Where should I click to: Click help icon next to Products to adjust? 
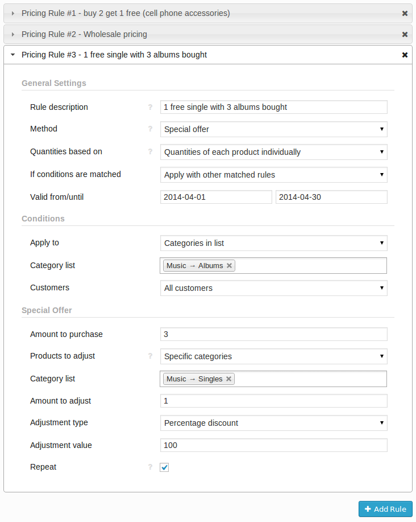tap(151, 356)
